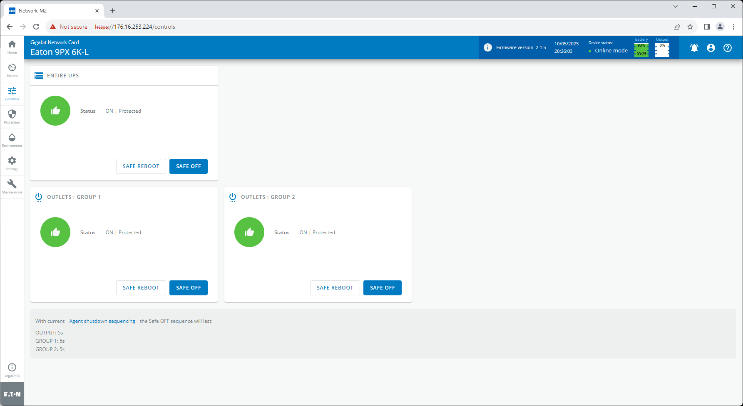The width and height of the screenshot is (743, 406).
Task: Click the Eaton logo
Action: click(12, 394)
